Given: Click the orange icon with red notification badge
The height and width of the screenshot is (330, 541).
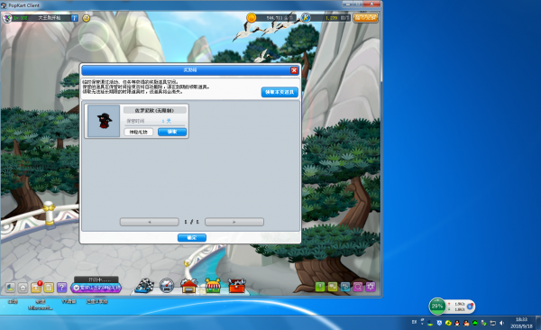Looking at the screenshot, I should tap(36, 288).
